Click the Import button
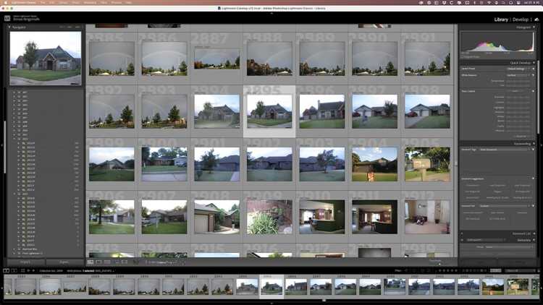Screen dimensions: 543x305 [25, 262]
